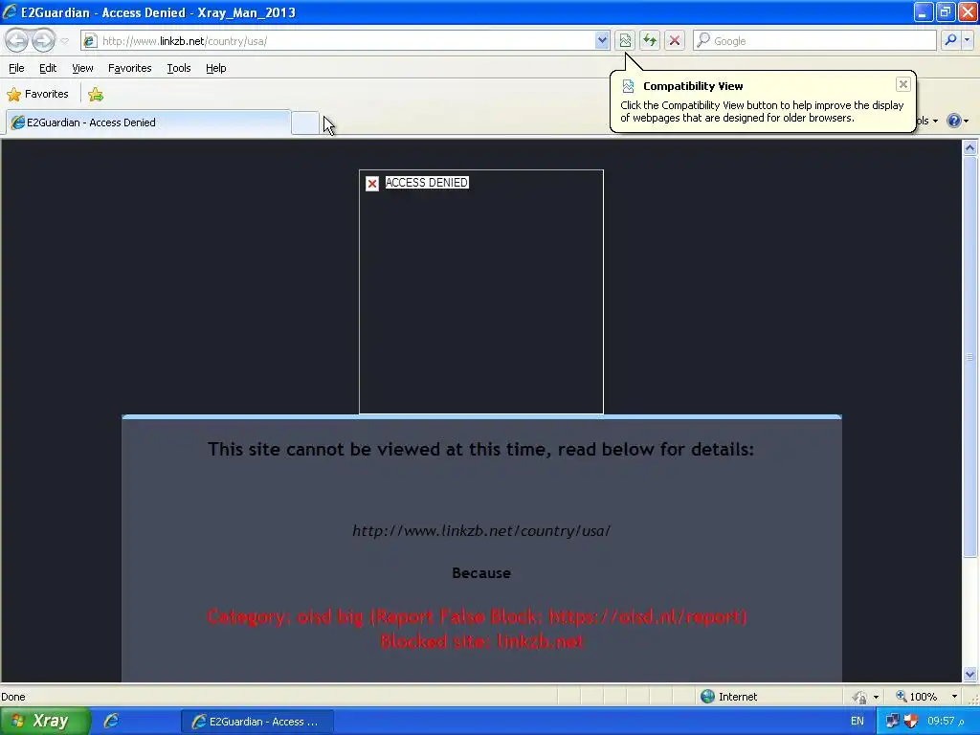
Task: Click the Blocked site: linkzb.net text
Action: click(481, 642)
